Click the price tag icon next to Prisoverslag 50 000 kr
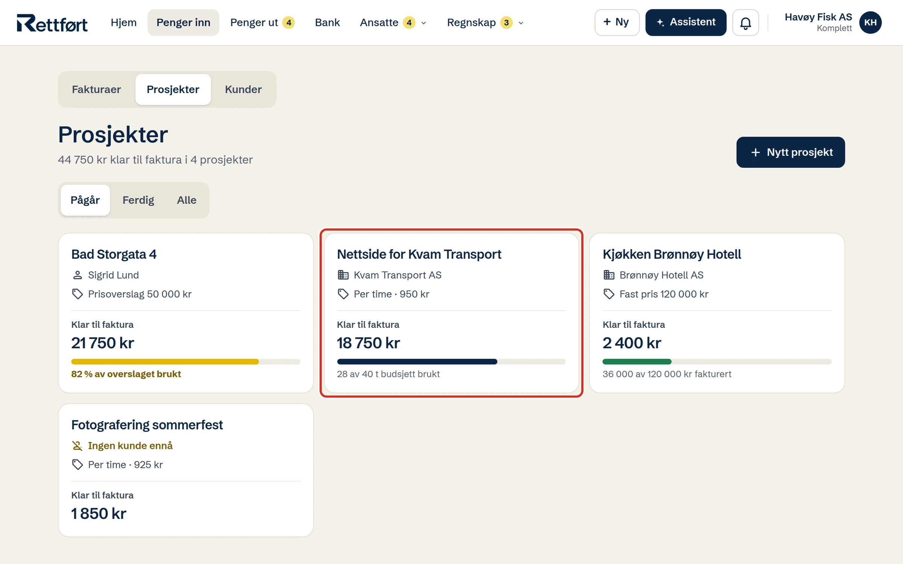 click(78, 294)
